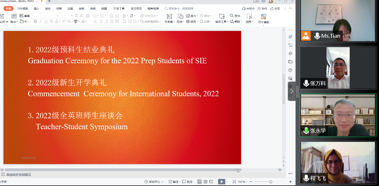Toggle 张永学's microphone indicator
Screen dimensions: 379x186
[x=306, y=131]
